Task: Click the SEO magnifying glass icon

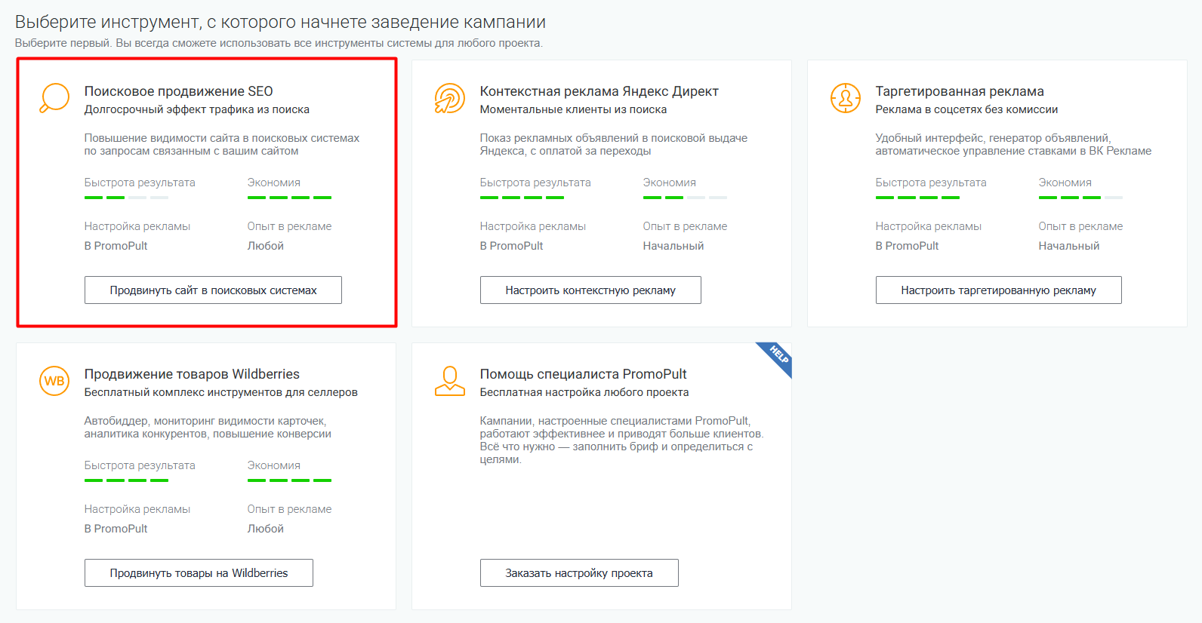Action: click(x=54, y=98)
